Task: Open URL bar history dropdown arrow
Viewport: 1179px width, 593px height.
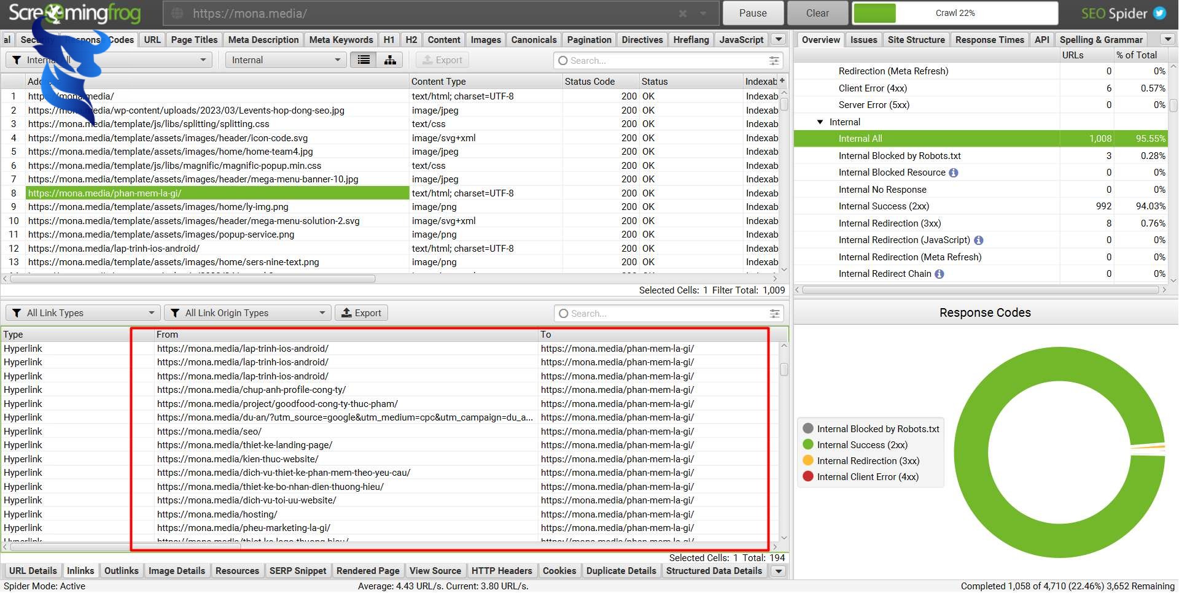Action: 703,14
